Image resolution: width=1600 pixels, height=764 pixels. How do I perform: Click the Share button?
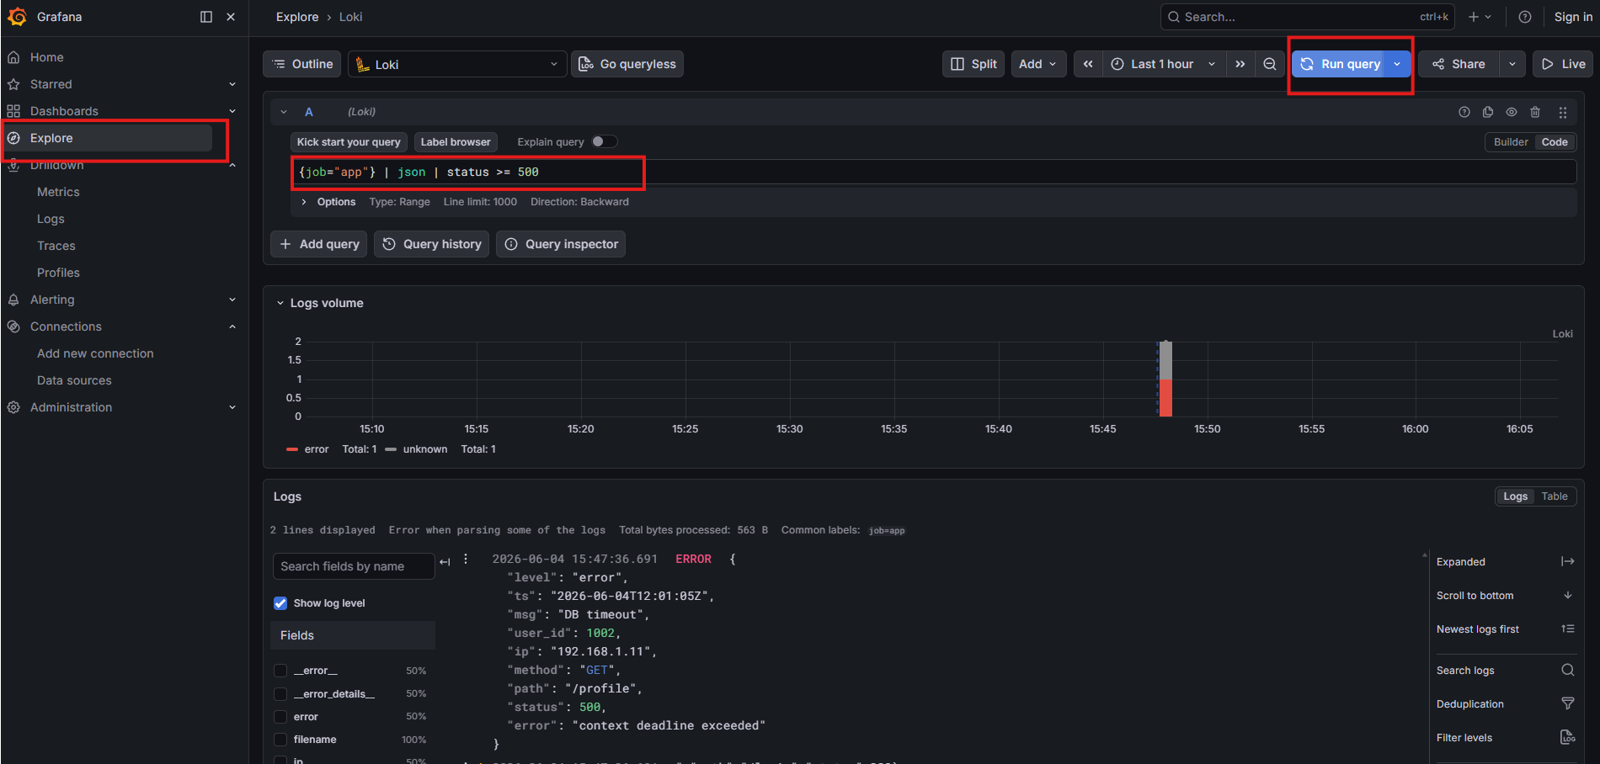(x=1459, y=64)
